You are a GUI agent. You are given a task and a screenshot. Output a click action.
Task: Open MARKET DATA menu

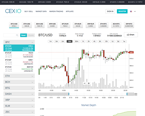(x=41, y=11)
